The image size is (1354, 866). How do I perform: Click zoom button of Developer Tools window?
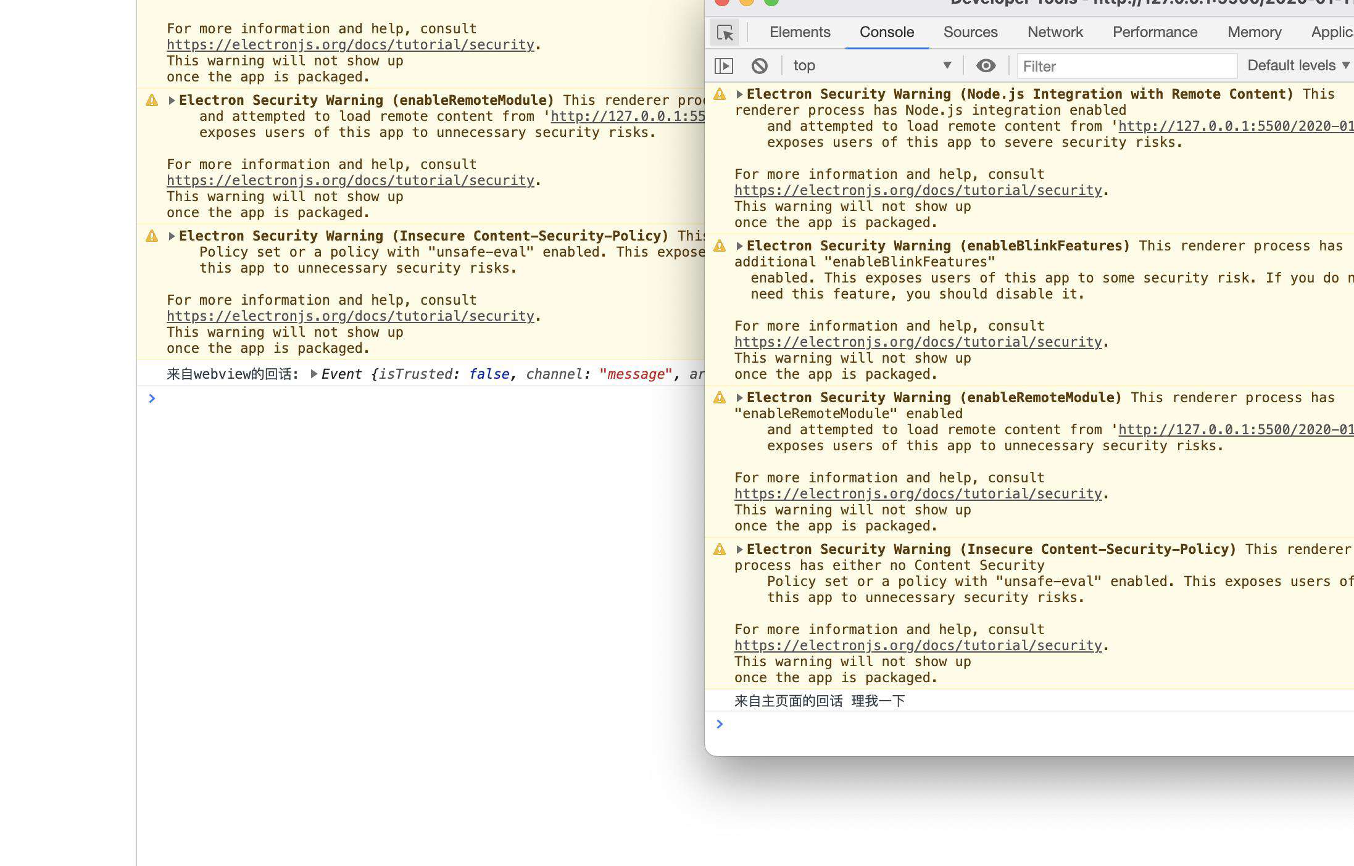click(x=771, y=2)
